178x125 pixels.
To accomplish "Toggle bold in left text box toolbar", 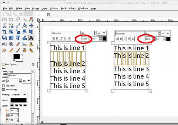I will click(x=57, y=38).
